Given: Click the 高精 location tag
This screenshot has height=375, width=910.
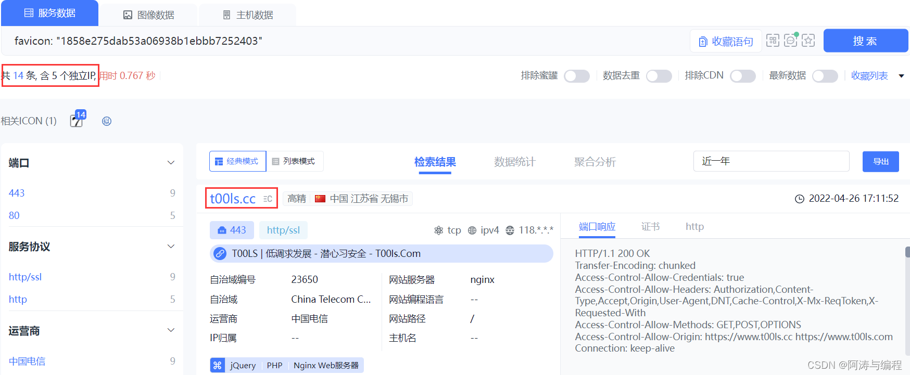Looking at the screenshot, I should (x=297, y=199).
